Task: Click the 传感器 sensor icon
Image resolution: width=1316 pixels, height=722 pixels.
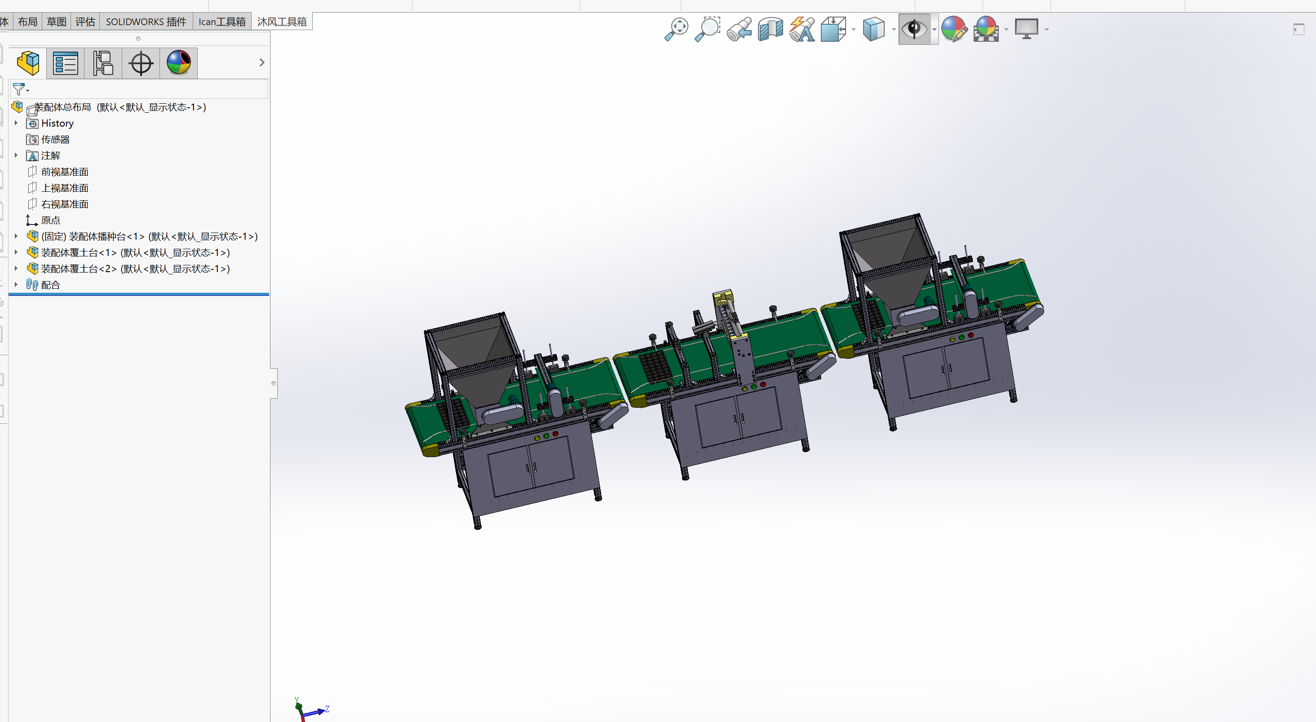Action: (x=32, y=139)
